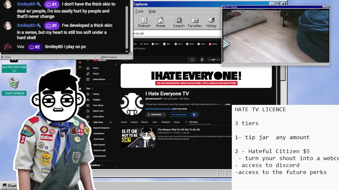Click the voice search microphone icon
The height and width of the screenshot is (190, 339).
202,60
